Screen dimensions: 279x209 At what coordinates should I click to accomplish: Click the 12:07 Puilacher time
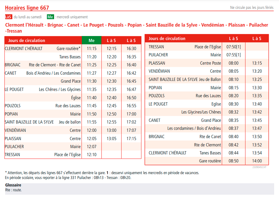click(x=92, y=147)
